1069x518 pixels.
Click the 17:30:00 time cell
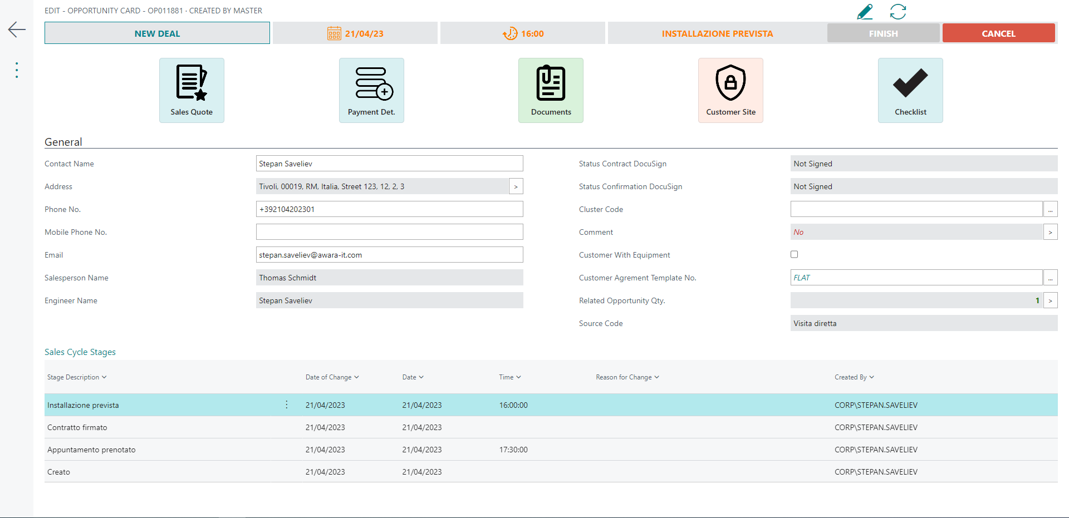point(513,450)
